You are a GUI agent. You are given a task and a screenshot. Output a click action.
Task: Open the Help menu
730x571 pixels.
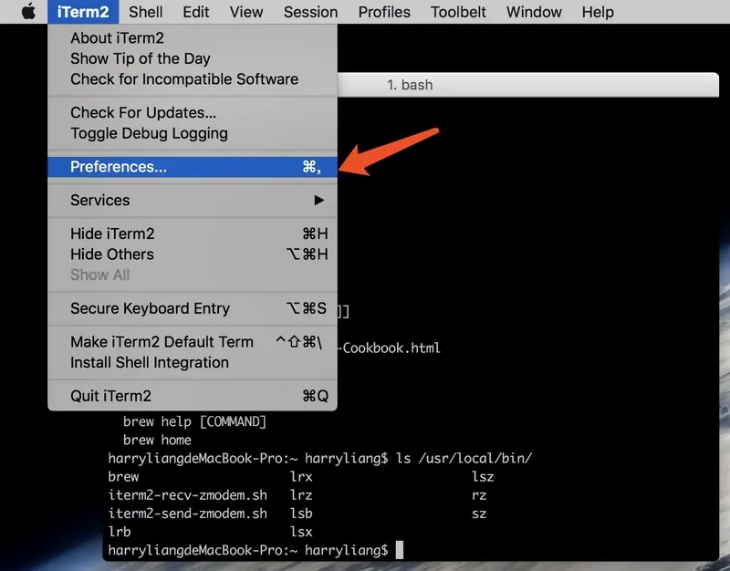[598, 12]
